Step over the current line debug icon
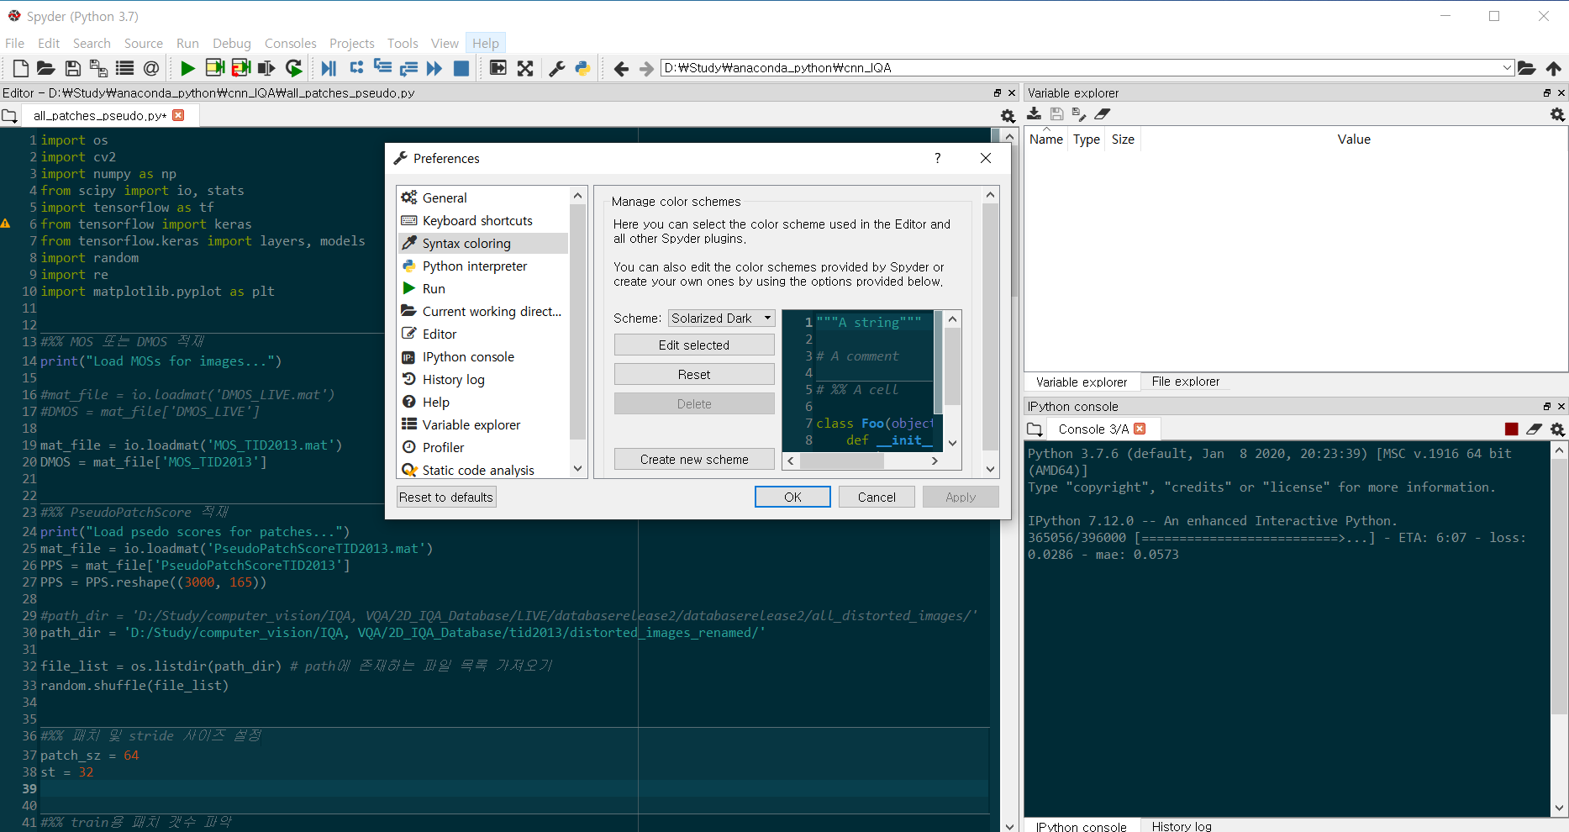1569x832 pixels. [x=356, y=68]
